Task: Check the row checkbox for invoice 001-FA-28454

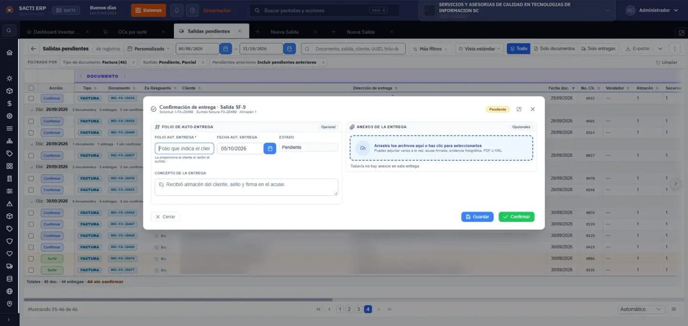Action: [31, 98]
